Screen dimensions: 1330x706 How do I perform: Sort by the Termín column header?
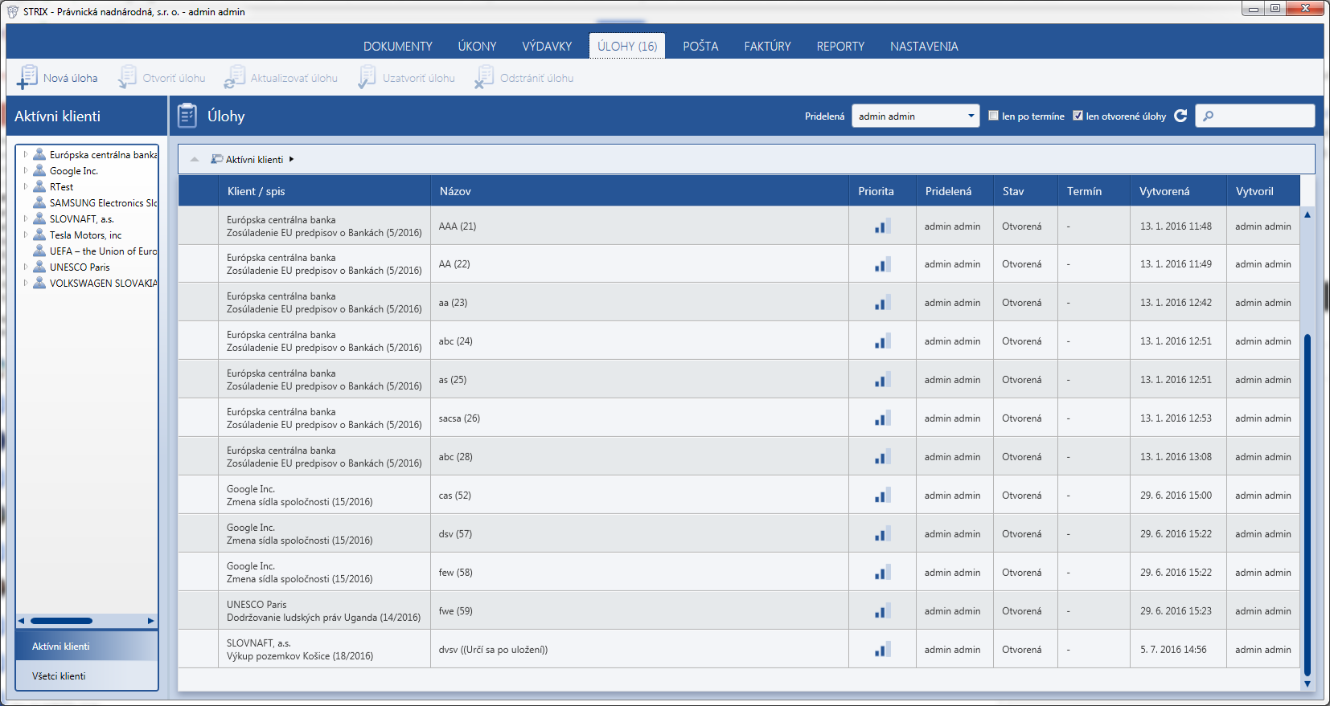(x=1094, y=191)
